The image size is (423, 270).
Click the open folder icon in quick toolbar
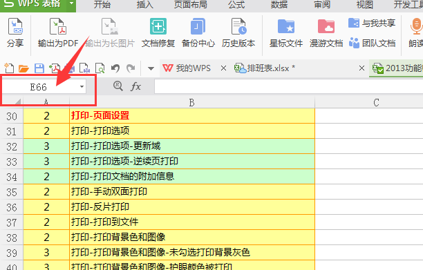click(x=23, y=68)
